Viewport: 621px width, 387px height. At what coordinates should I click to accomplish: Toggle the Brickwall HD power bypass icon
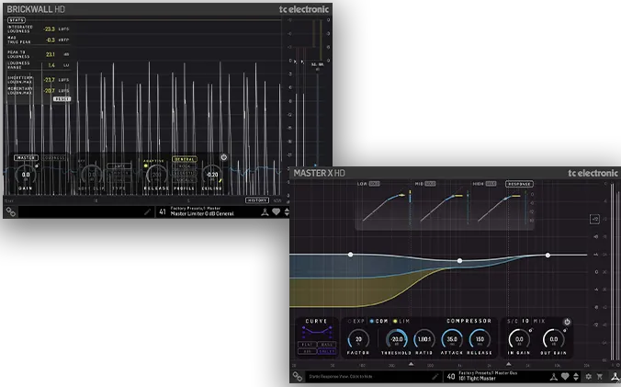tap(224, 157)
